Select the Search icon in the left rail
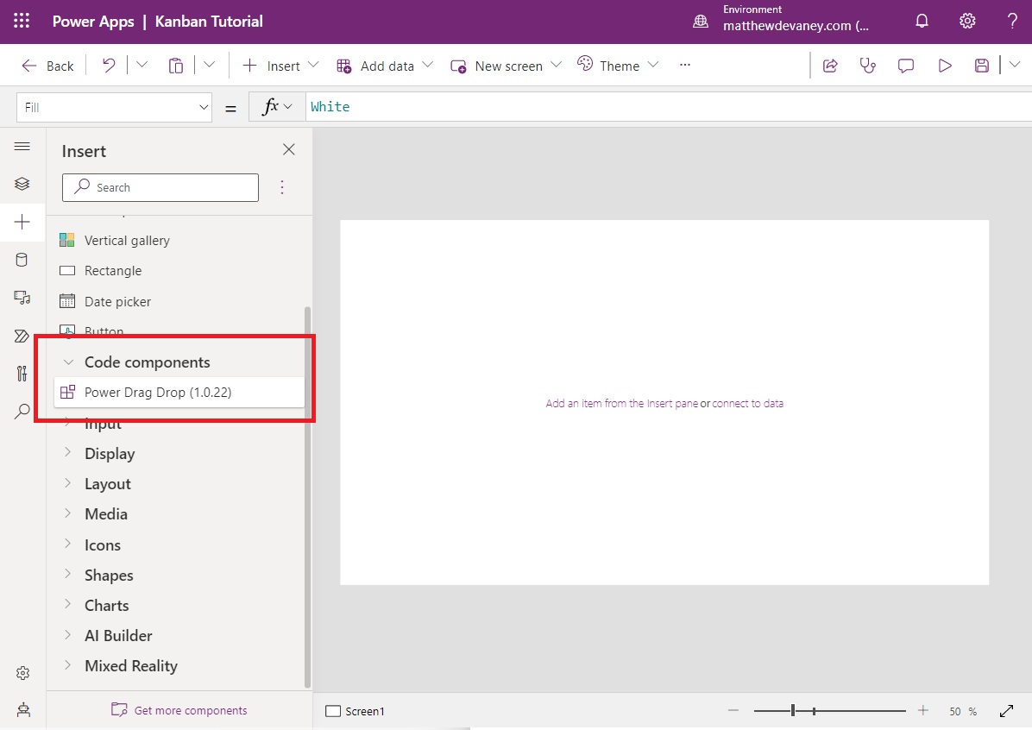The image size is (1032, 730). coord(22,412)
